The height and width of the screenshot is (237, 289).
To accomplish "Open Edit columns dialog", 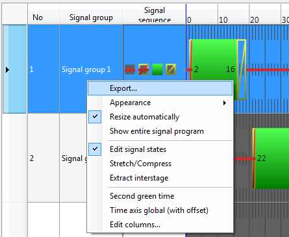I will [135, 225].
